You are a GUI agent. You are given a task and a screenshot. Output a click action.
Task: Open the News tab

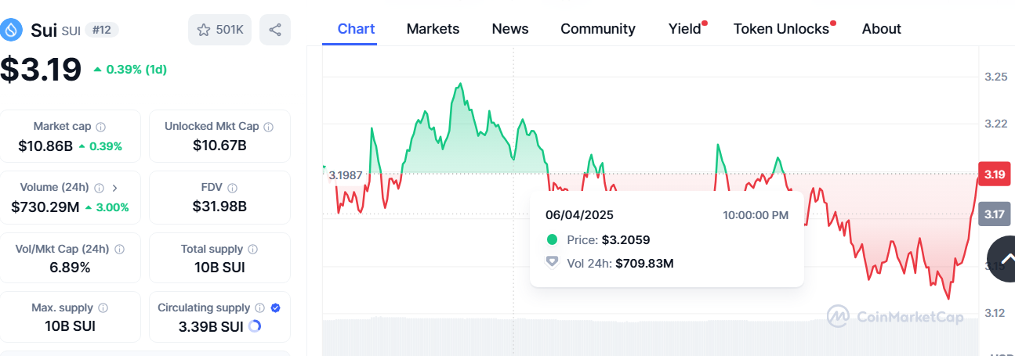click(x=510, y=29)
